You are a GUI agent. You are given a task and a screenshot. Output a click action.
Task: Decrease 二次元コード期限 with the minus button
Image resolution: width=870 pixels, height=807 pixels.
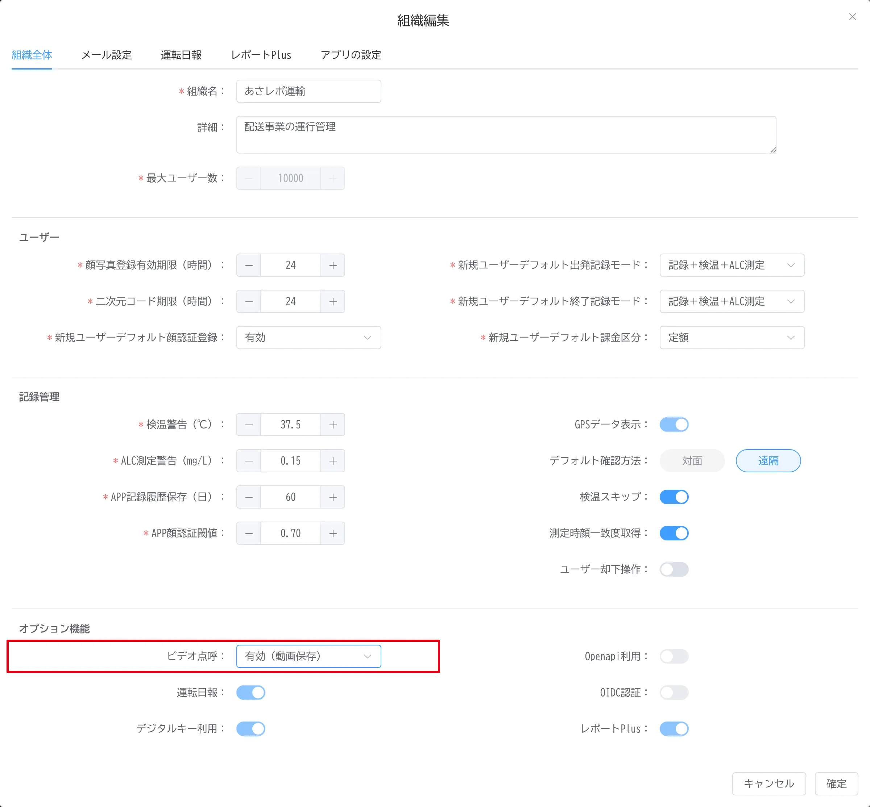click(249, 301)
